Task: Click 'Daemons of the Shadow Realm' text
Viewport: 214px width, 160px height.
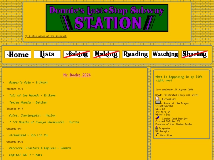Action: (174, 124)
